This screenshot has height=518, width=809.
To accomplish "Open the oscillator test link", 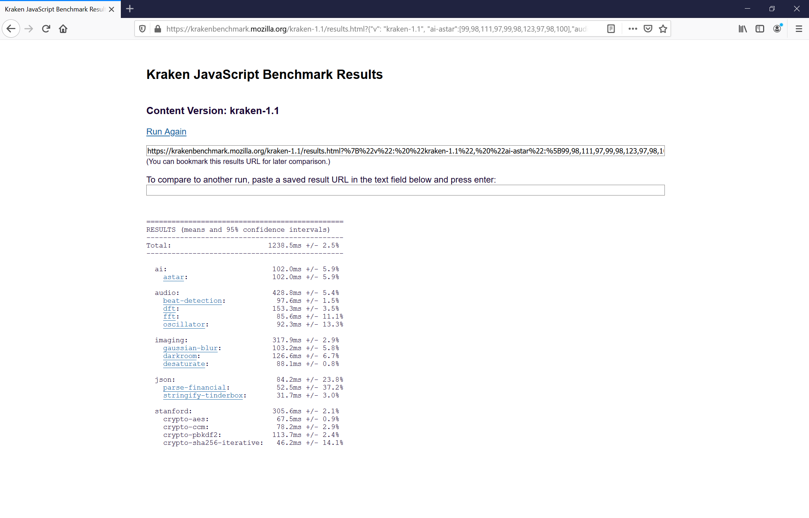I will pos(184,324).
